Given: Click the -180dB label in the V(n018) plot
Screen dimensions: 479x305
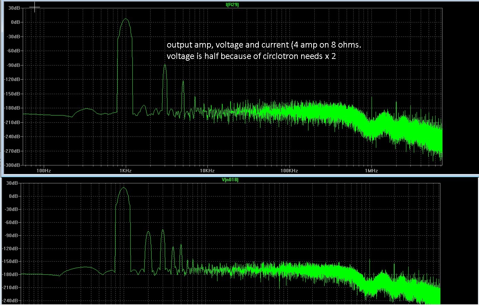Looking at the screenshot, I should [10, 275].
